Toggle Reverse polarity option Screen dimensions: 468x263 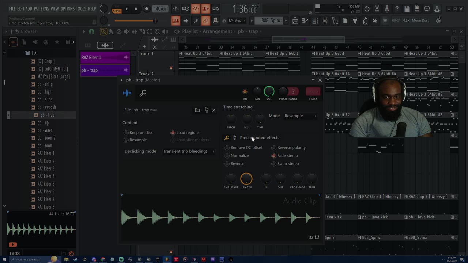[288, 148]
